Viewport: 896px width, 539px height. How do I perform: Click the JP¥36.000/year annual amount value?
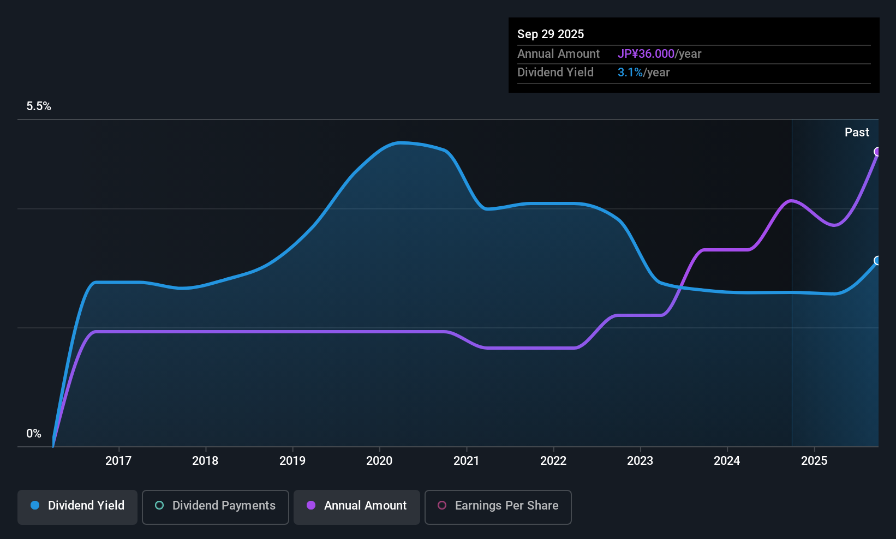pos(659,54)
